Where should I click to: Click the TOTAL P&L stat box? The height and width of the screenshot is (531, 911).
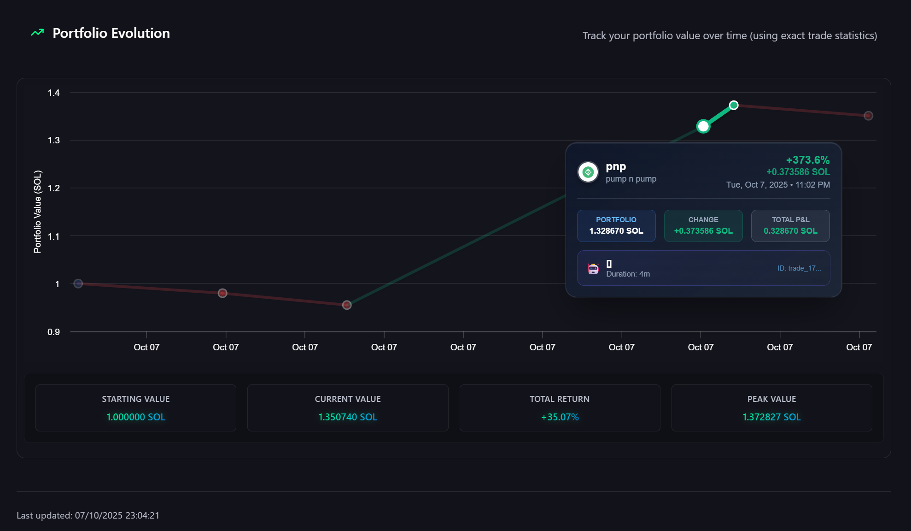click(790, 226)
